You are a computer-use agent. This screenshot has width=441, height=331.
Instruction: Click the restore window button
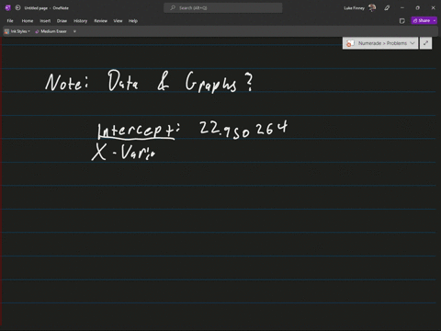point(418,8)
